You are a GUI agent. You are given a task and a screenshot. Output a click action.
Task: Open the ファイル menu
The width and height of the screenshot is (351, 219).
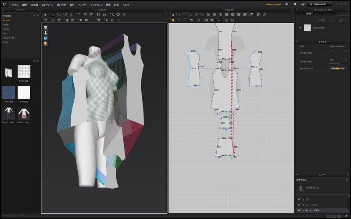pos(15,5)
